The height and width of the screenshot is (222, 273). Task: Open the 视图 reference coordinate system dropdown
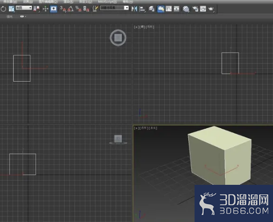coord(24,8)
